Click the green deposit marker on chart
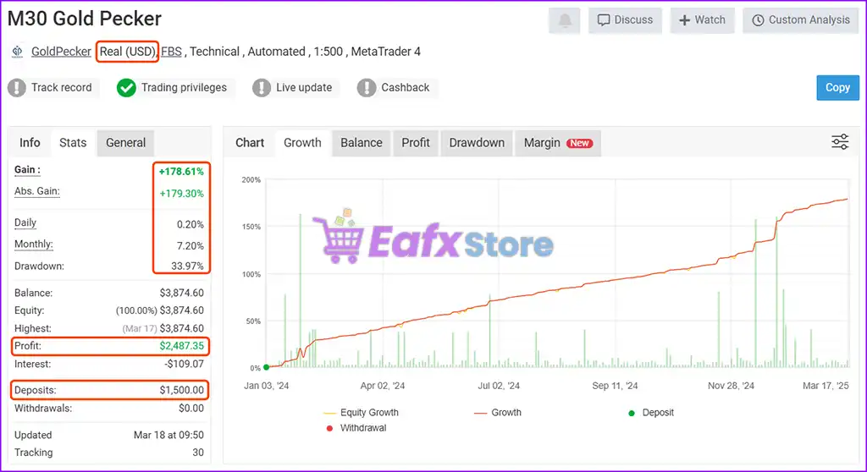The width and height of the screenshot is (867, 472). [267, 367]
